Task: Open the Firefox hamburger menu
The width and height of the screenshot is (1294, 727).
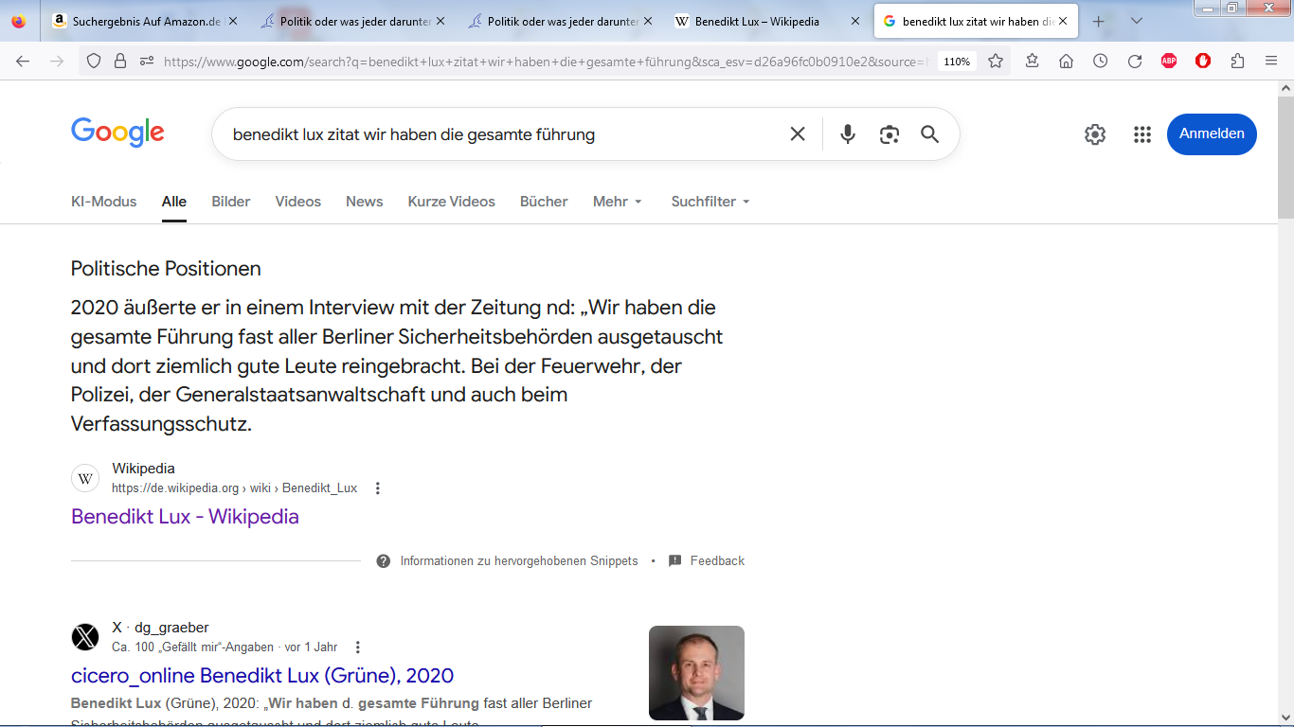Action: (x=1271, y=62)
